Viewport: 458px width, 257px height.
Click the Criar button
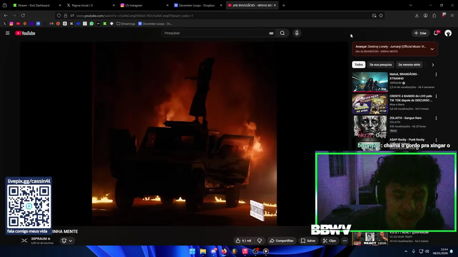coord(420,33)
